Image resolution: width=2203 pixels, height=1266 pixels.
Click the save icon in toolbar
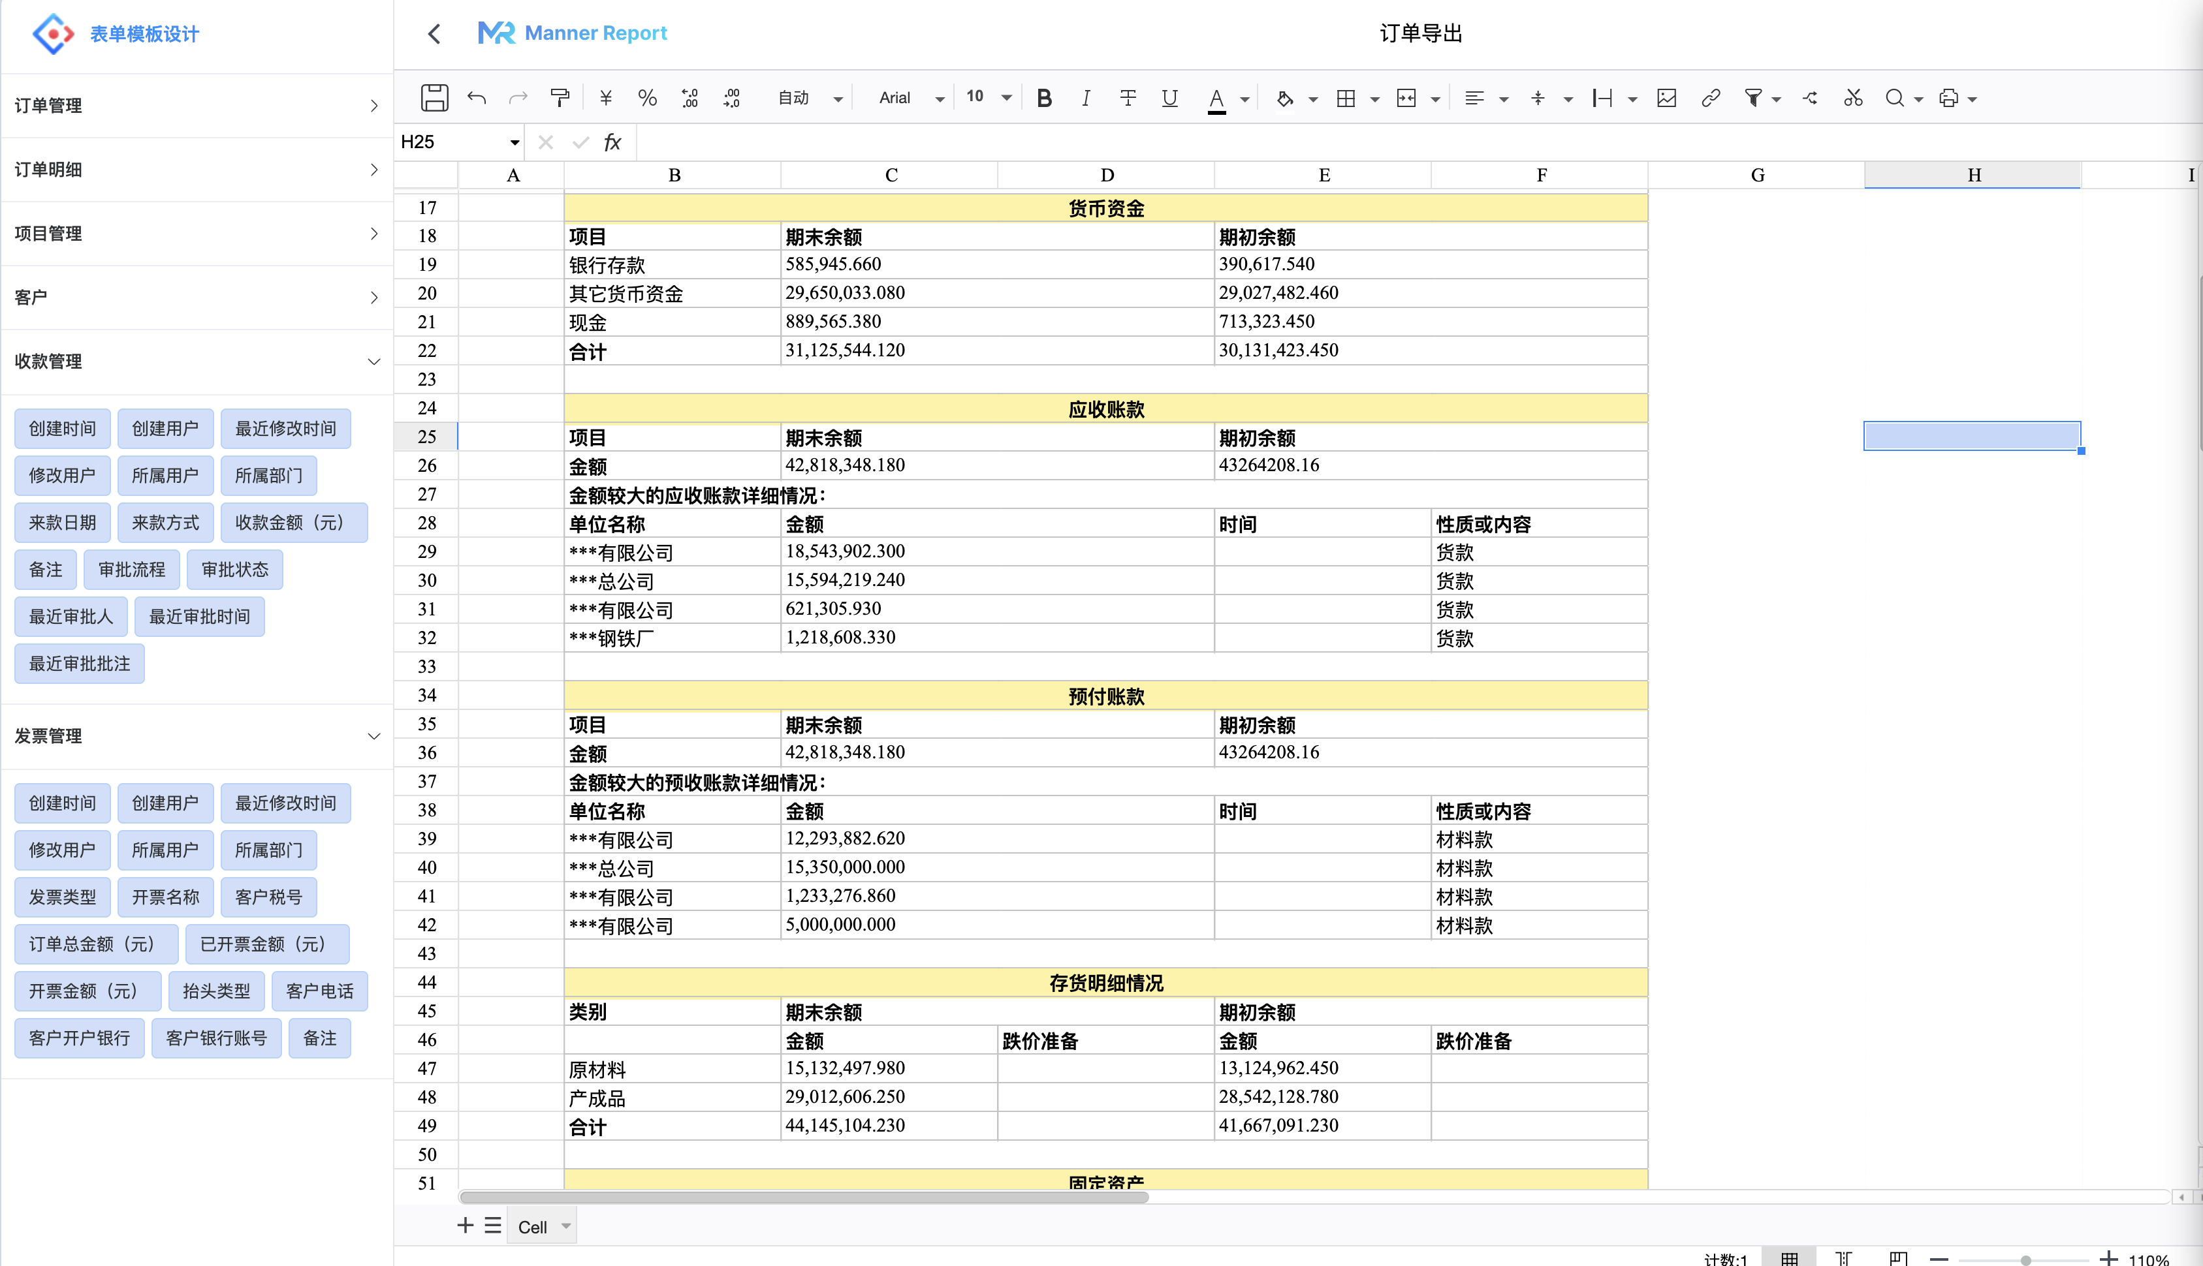434,97
